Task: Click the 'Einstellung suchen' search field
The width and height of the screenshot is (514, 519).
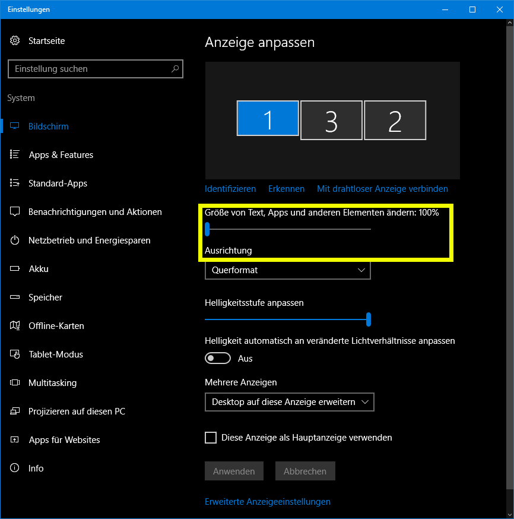Action: (x=89, y=69)
